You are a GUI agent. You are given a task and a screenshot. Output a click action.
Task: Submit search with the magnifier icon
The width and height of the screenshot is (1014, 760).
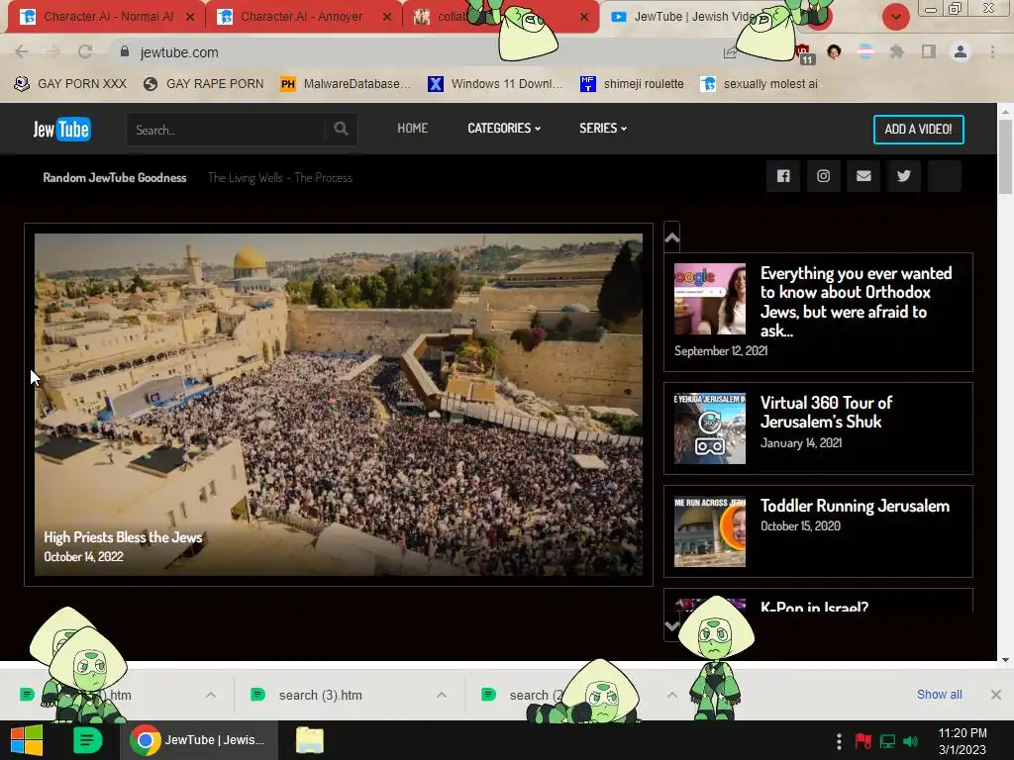[341, 129]
